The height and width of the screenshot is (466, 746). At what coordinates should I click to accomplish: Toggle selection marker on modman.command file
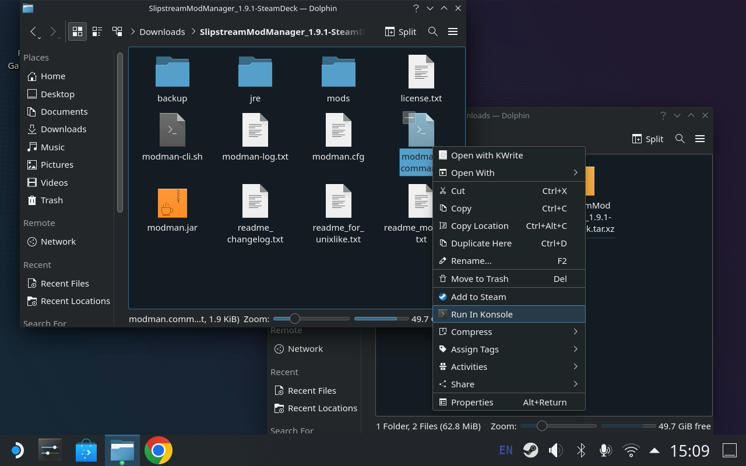click(x=409, y=118)
